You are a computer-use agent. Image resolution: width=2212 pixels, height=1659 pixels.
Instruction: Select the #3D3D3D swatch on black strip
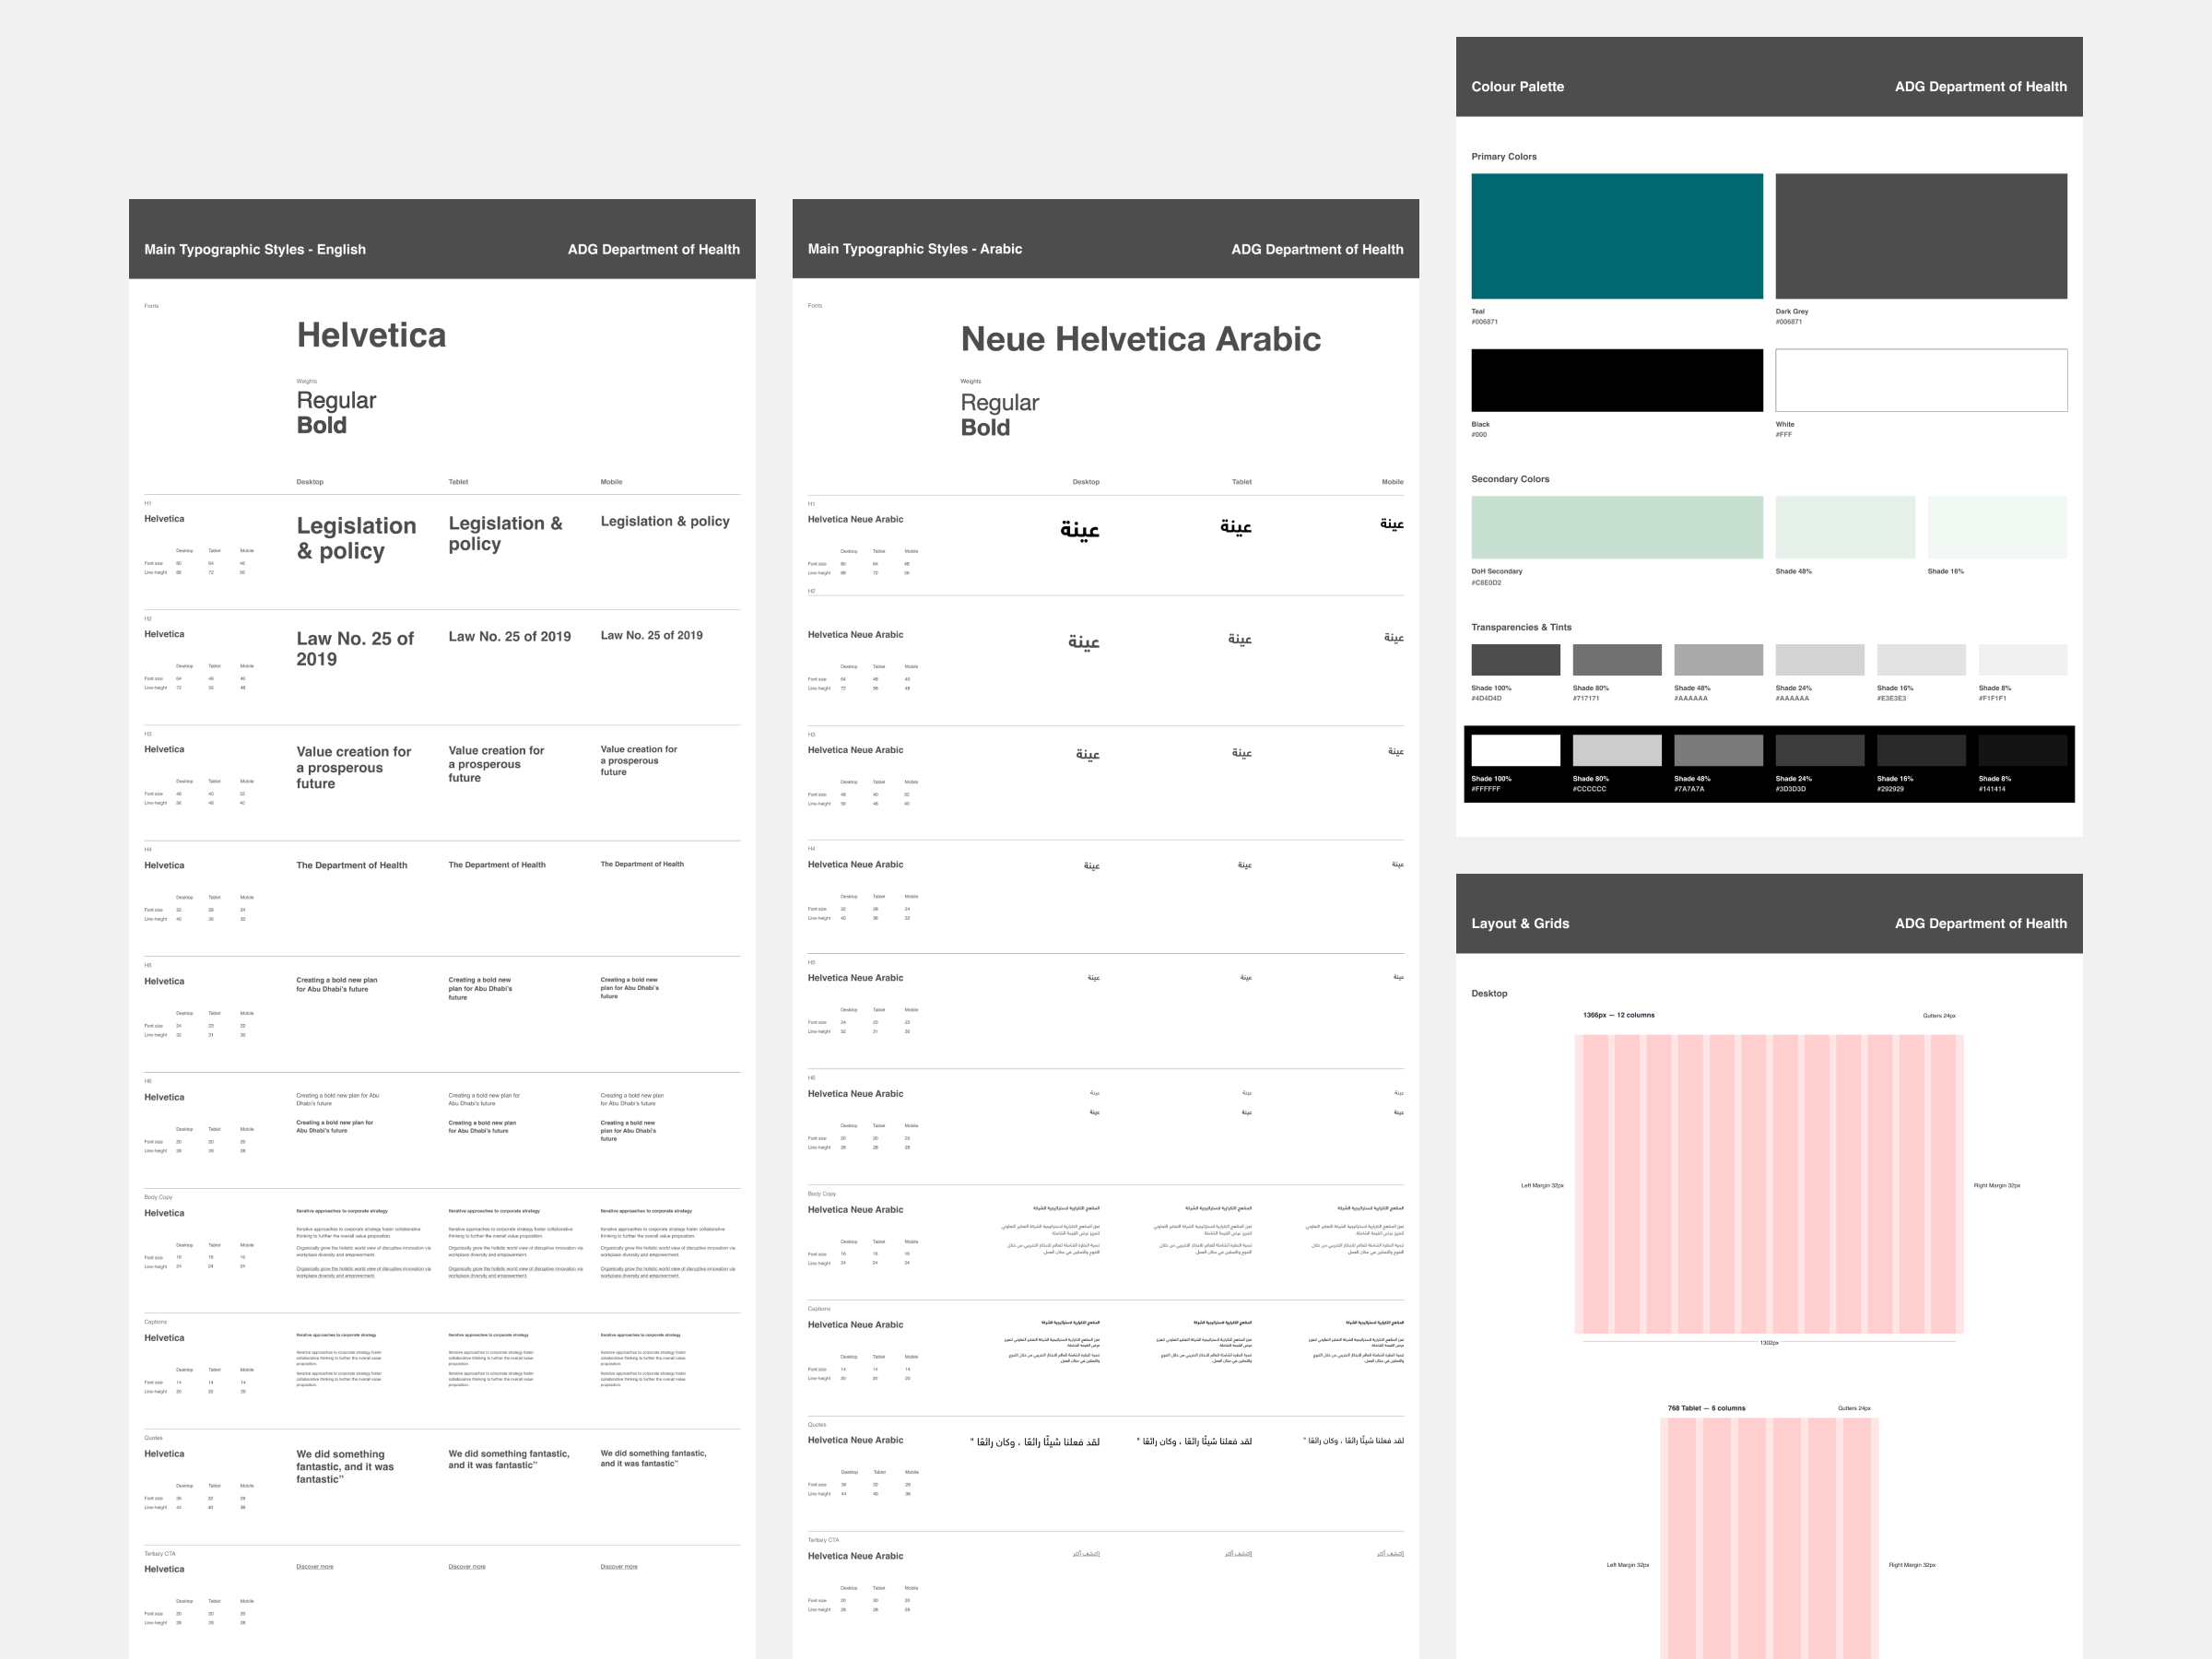[1819, 750]
